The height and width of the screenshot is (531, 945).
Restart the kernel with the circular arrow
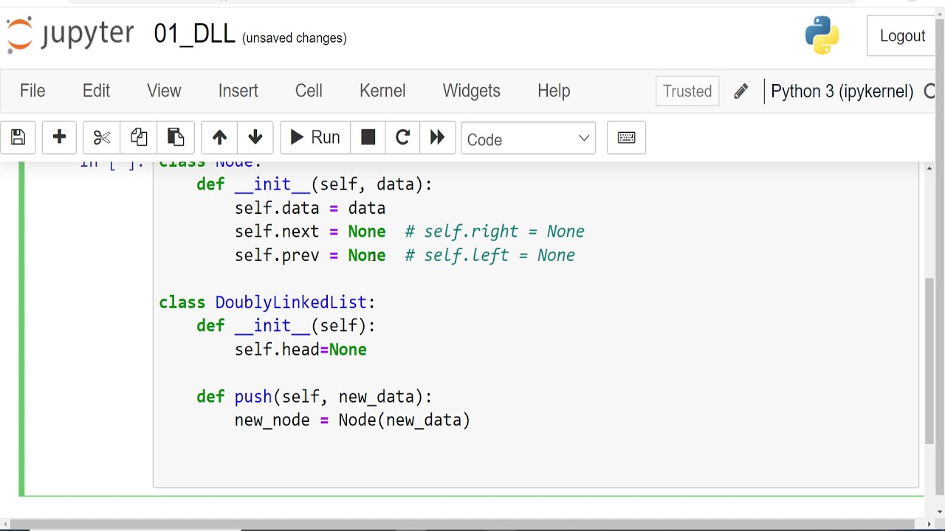coord(402,137)
